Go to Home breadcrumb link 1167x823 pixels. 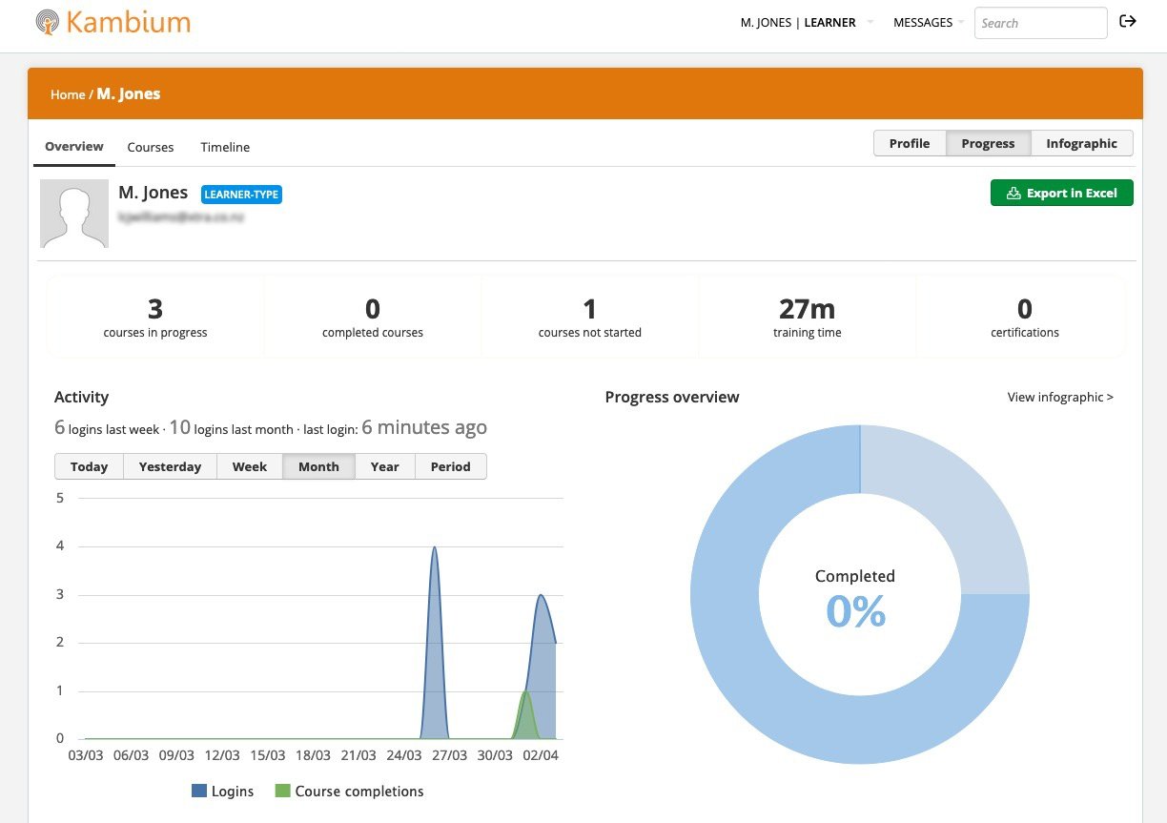(x=67, y=94)
